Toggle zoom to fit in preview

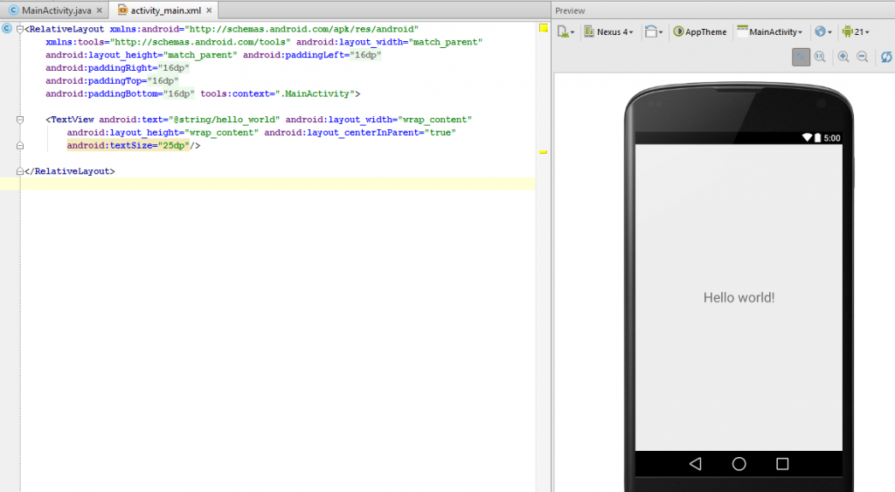(801, 57)
